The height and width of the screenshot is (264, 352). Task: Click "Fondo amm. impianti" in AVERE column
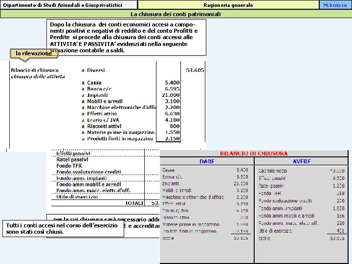pyautogui.click(x=280, y=208)
